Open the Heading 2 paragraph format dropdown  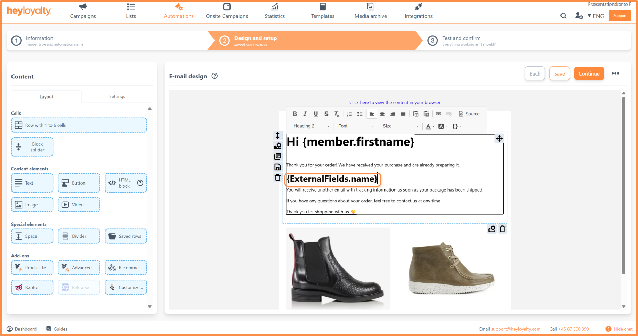[x=311, y=126]
